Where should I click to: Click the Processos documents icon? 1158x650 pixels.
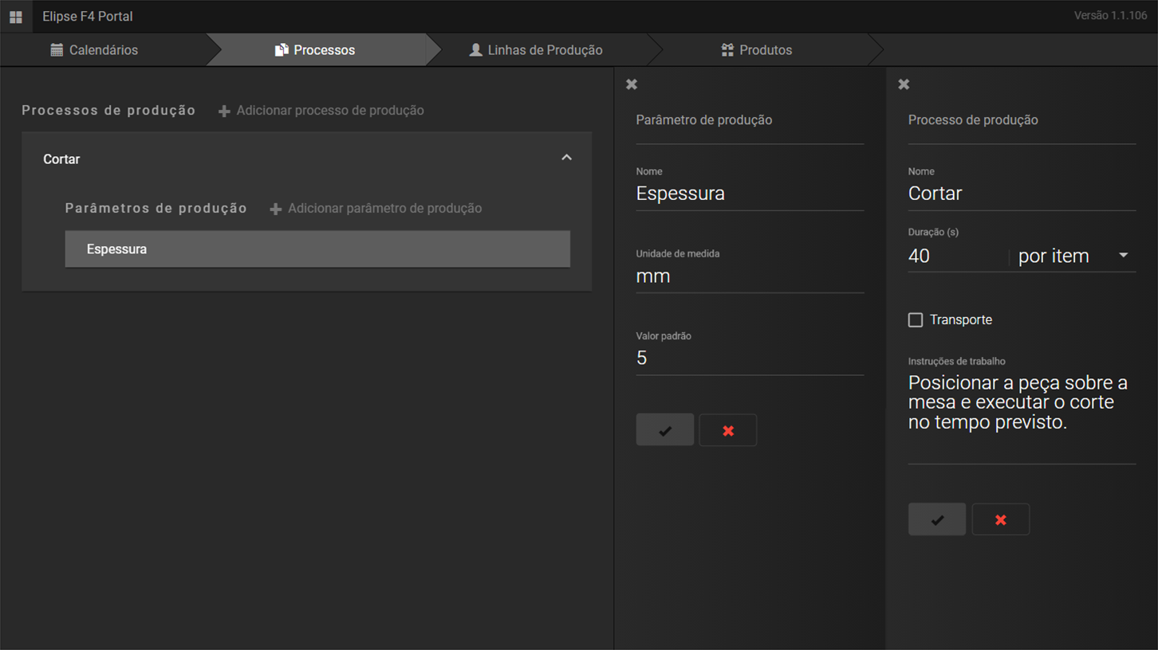click(x=282, y=50)
